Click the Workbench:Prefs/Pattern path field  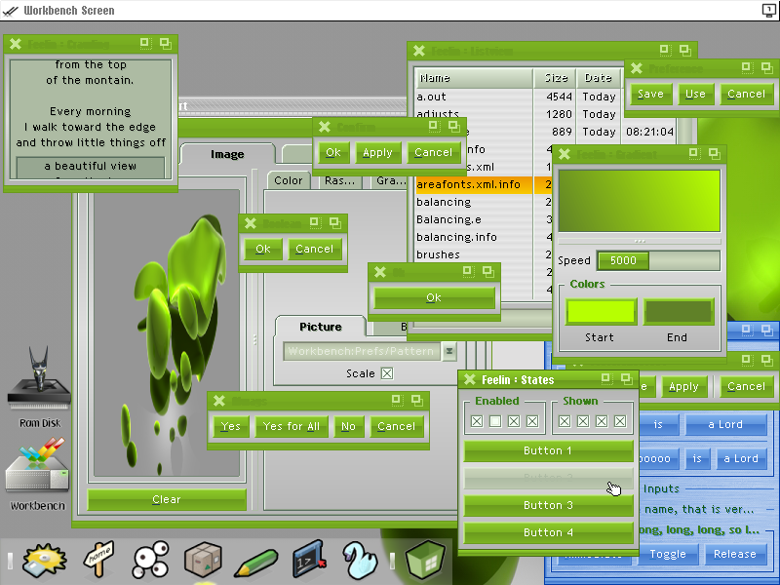click(x=362, y=351)
